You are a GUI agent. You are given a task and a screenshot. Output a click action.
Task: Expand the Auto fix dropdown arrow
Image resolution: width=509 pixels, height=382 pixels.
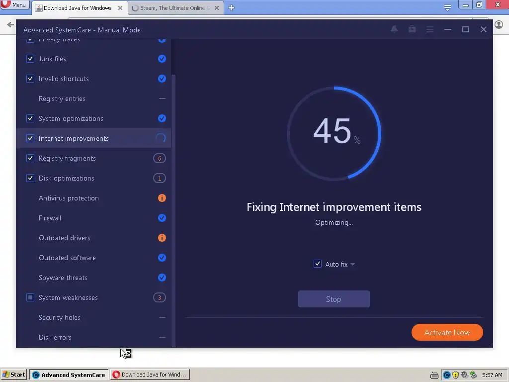(x=353, y=265)
